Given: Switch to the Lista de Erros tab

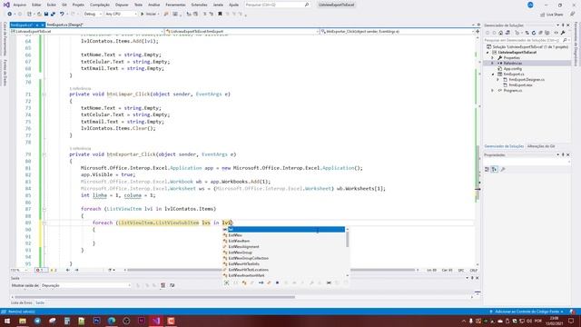Looking at the screenshot, I should tap(22, 302).
